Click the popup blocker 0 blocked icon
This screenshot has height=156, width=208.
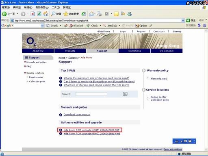coord(76,26)
